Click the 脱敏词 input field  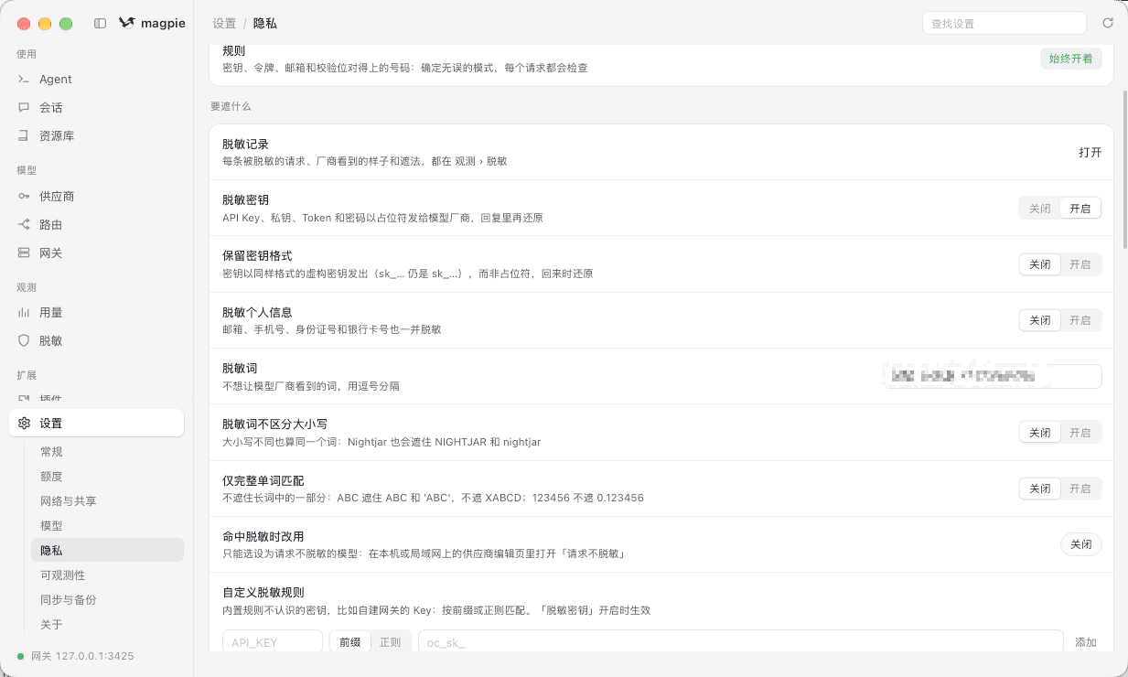click(991, 377)
